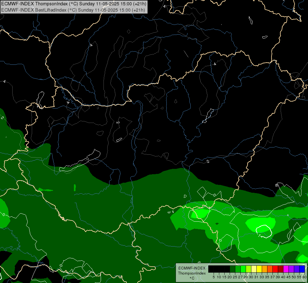Pick the magenta 40–45 legend swatch
308x283 pixels.
coord(286,269)
